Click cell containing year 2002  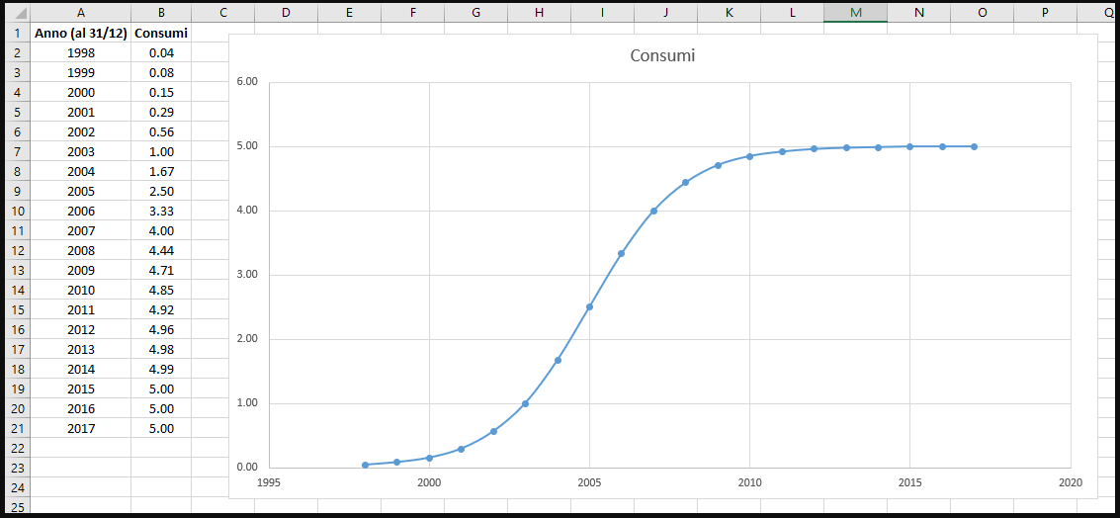80,132
